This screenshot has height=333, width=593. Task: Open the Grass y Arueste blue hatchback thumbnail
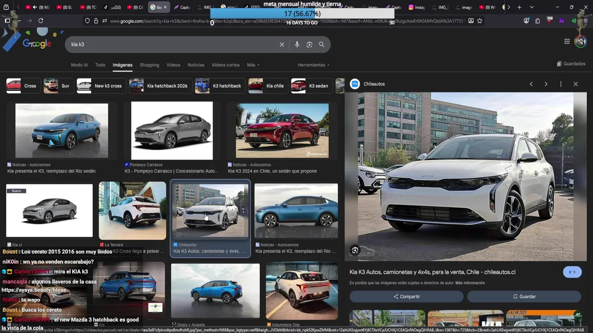[215, 290]
